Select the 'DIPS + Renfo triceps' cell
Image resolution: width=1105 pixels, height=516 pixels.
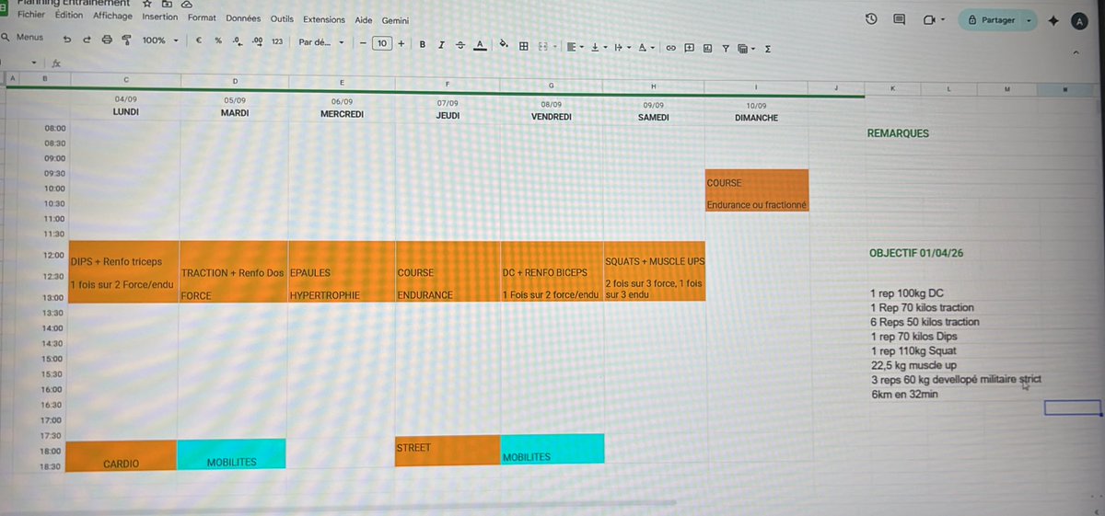click(122, 271)
